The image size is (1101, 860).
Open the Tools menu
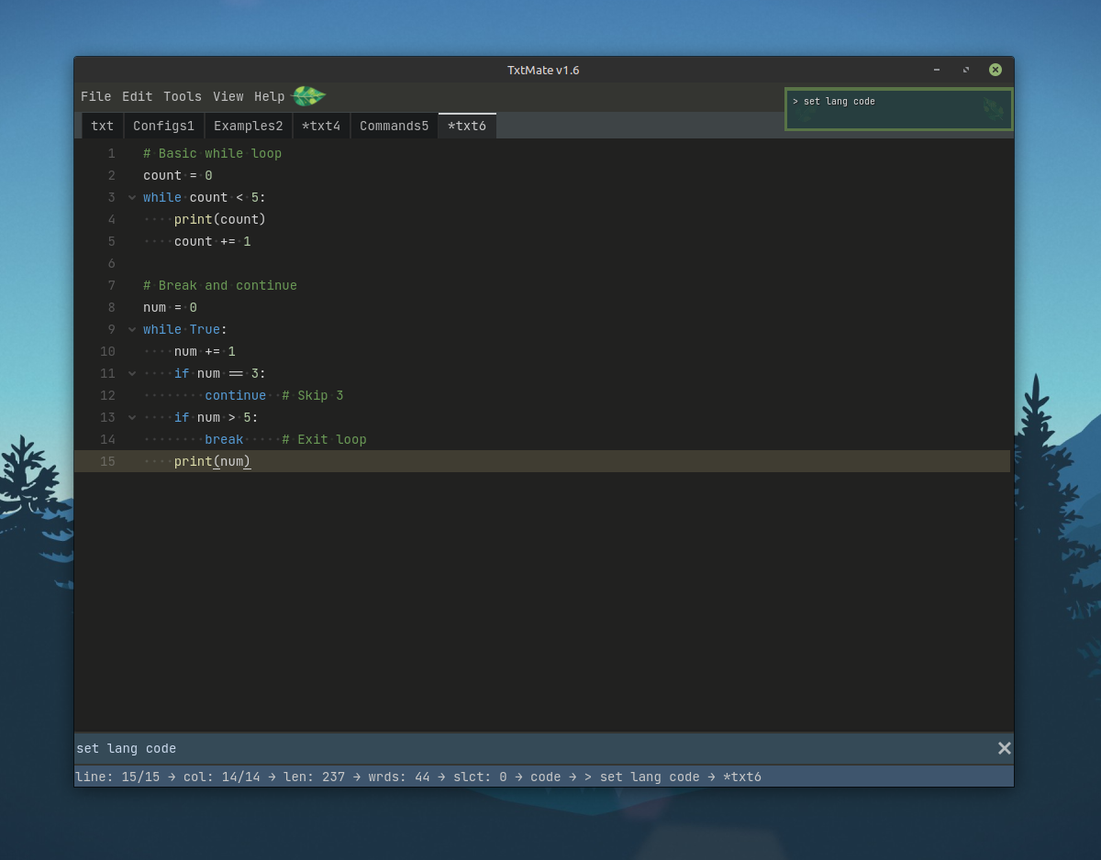183,96
